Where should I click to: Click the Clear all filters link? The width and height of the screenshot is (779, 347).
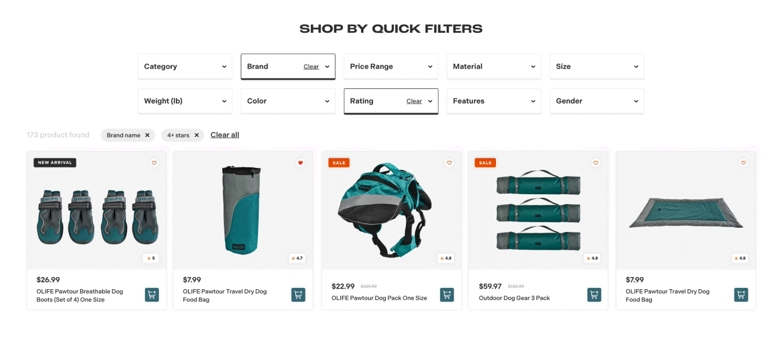click(x=225, y=135)
